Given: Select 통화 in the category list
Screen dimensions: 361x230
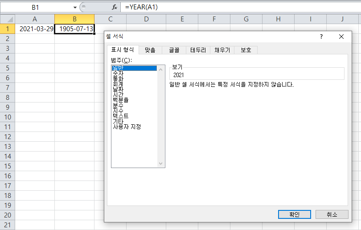Looking at the screenshot, I should tap(134, 78).
